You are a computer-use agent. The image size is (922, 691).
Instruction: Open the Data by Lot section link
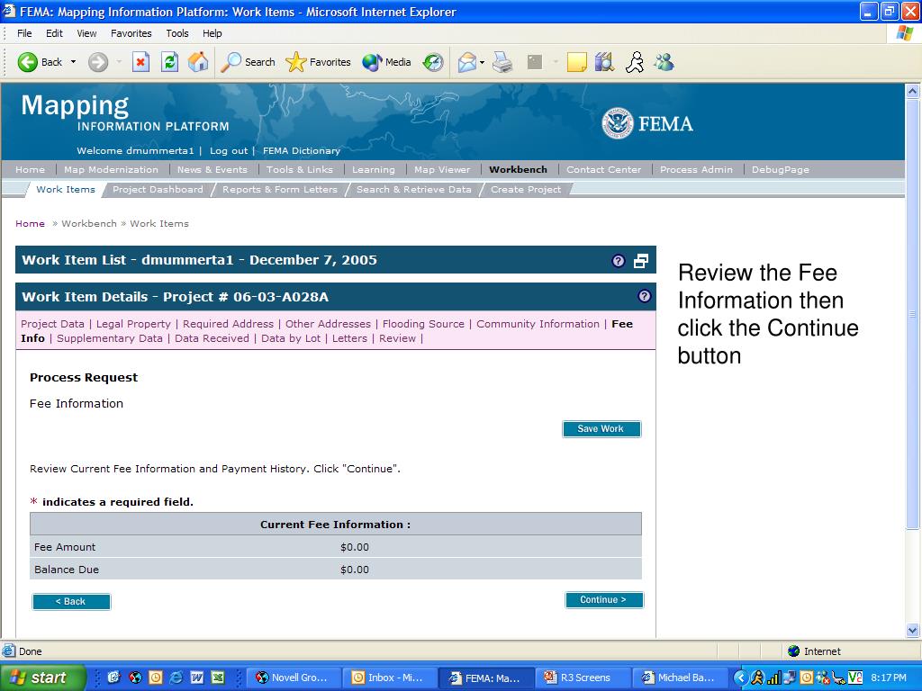point(291,338)
